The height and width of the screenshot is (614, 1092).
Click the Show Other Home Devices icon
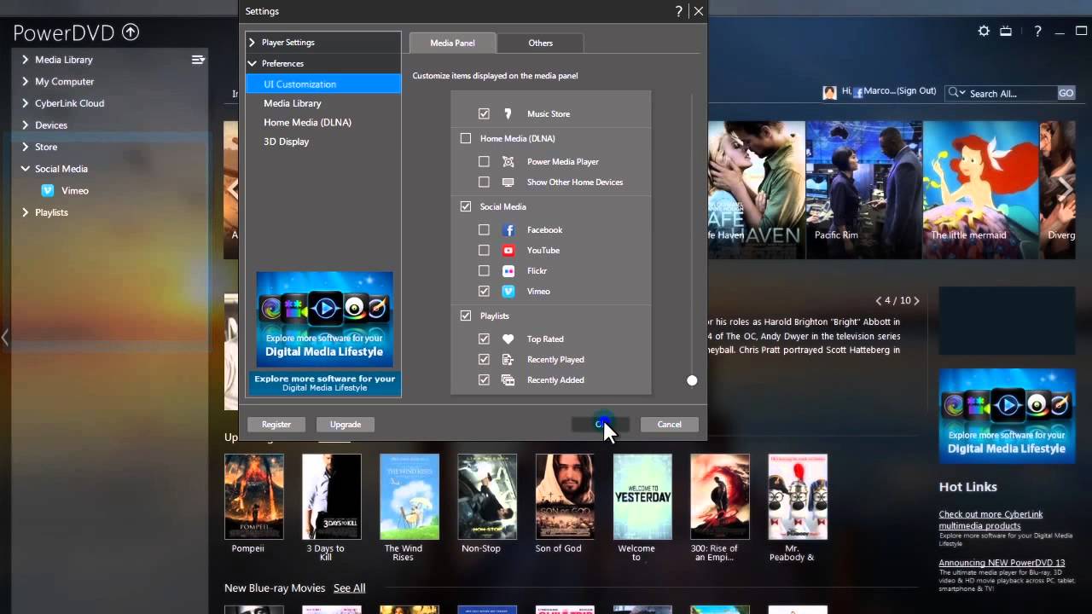pyautogui.click(x=508, y=182)
